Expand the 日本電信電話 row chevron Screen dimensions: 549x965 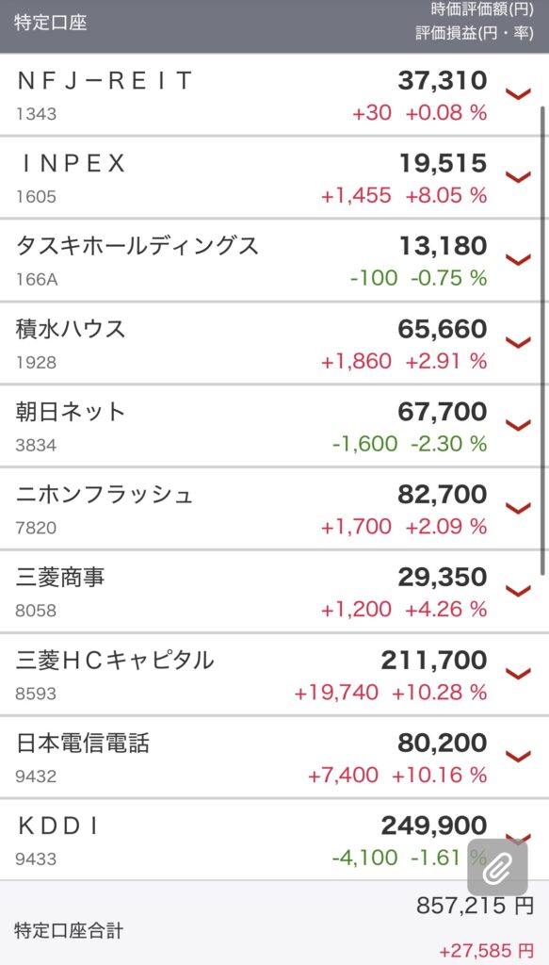pyautogui.click(x=518, y=756)
